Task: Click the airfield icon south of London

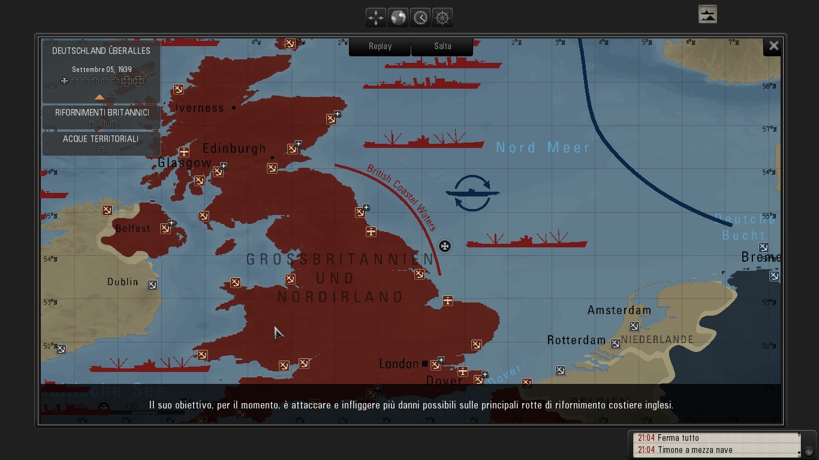Action: coord(462,372)
